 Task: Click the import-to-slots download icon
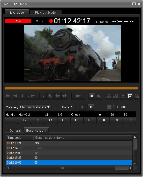coord(109,96)
